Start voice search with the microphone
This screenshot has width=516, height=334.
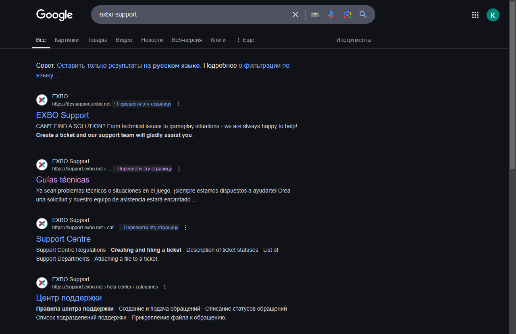click(x=331, y=15)
